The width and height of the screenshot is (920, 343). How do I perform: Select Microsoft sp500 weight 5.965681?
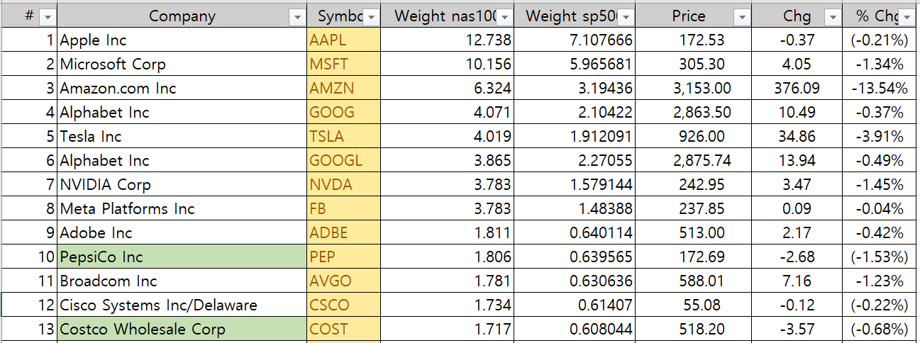pos(575,64)
